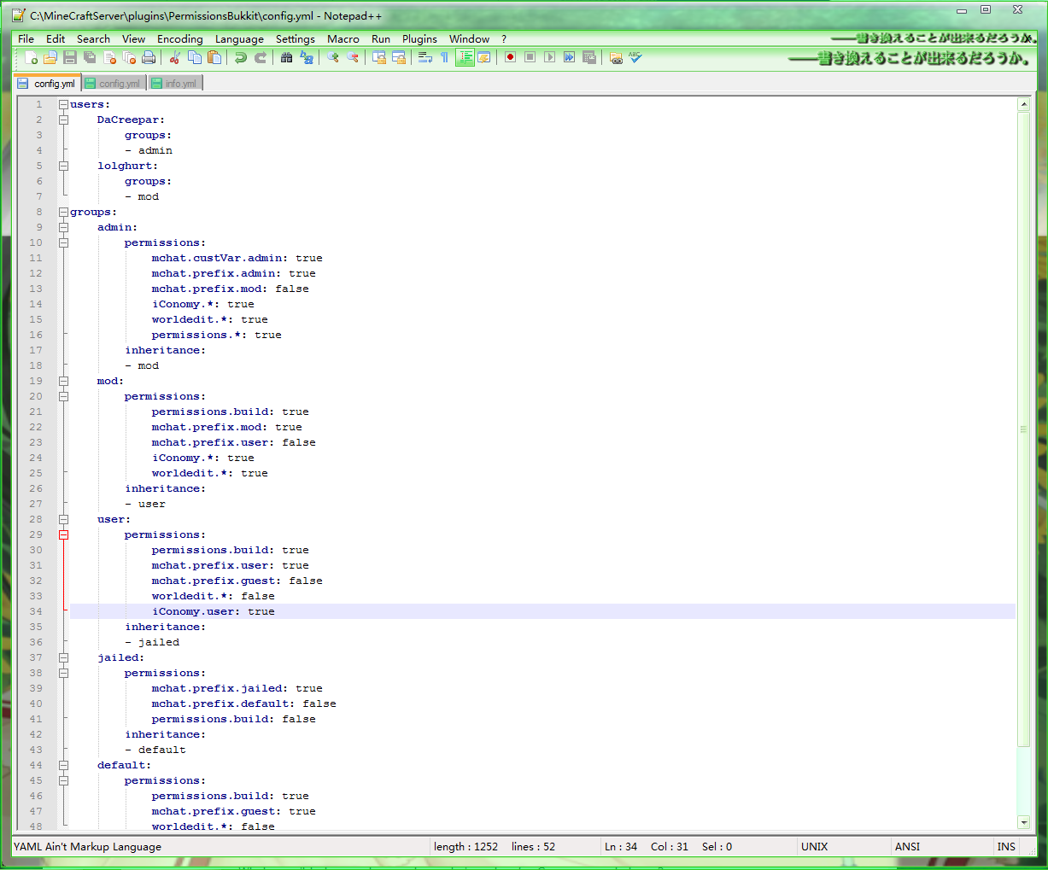This screenshot has width=1048, height=870.
Task: Click the spell check ABC icon
Action: (x=635, y=57)
